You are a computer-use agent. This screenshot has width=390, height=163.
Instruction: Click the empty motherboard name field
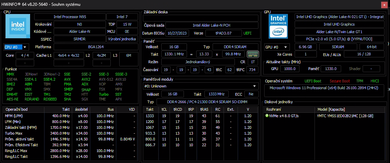201,18
